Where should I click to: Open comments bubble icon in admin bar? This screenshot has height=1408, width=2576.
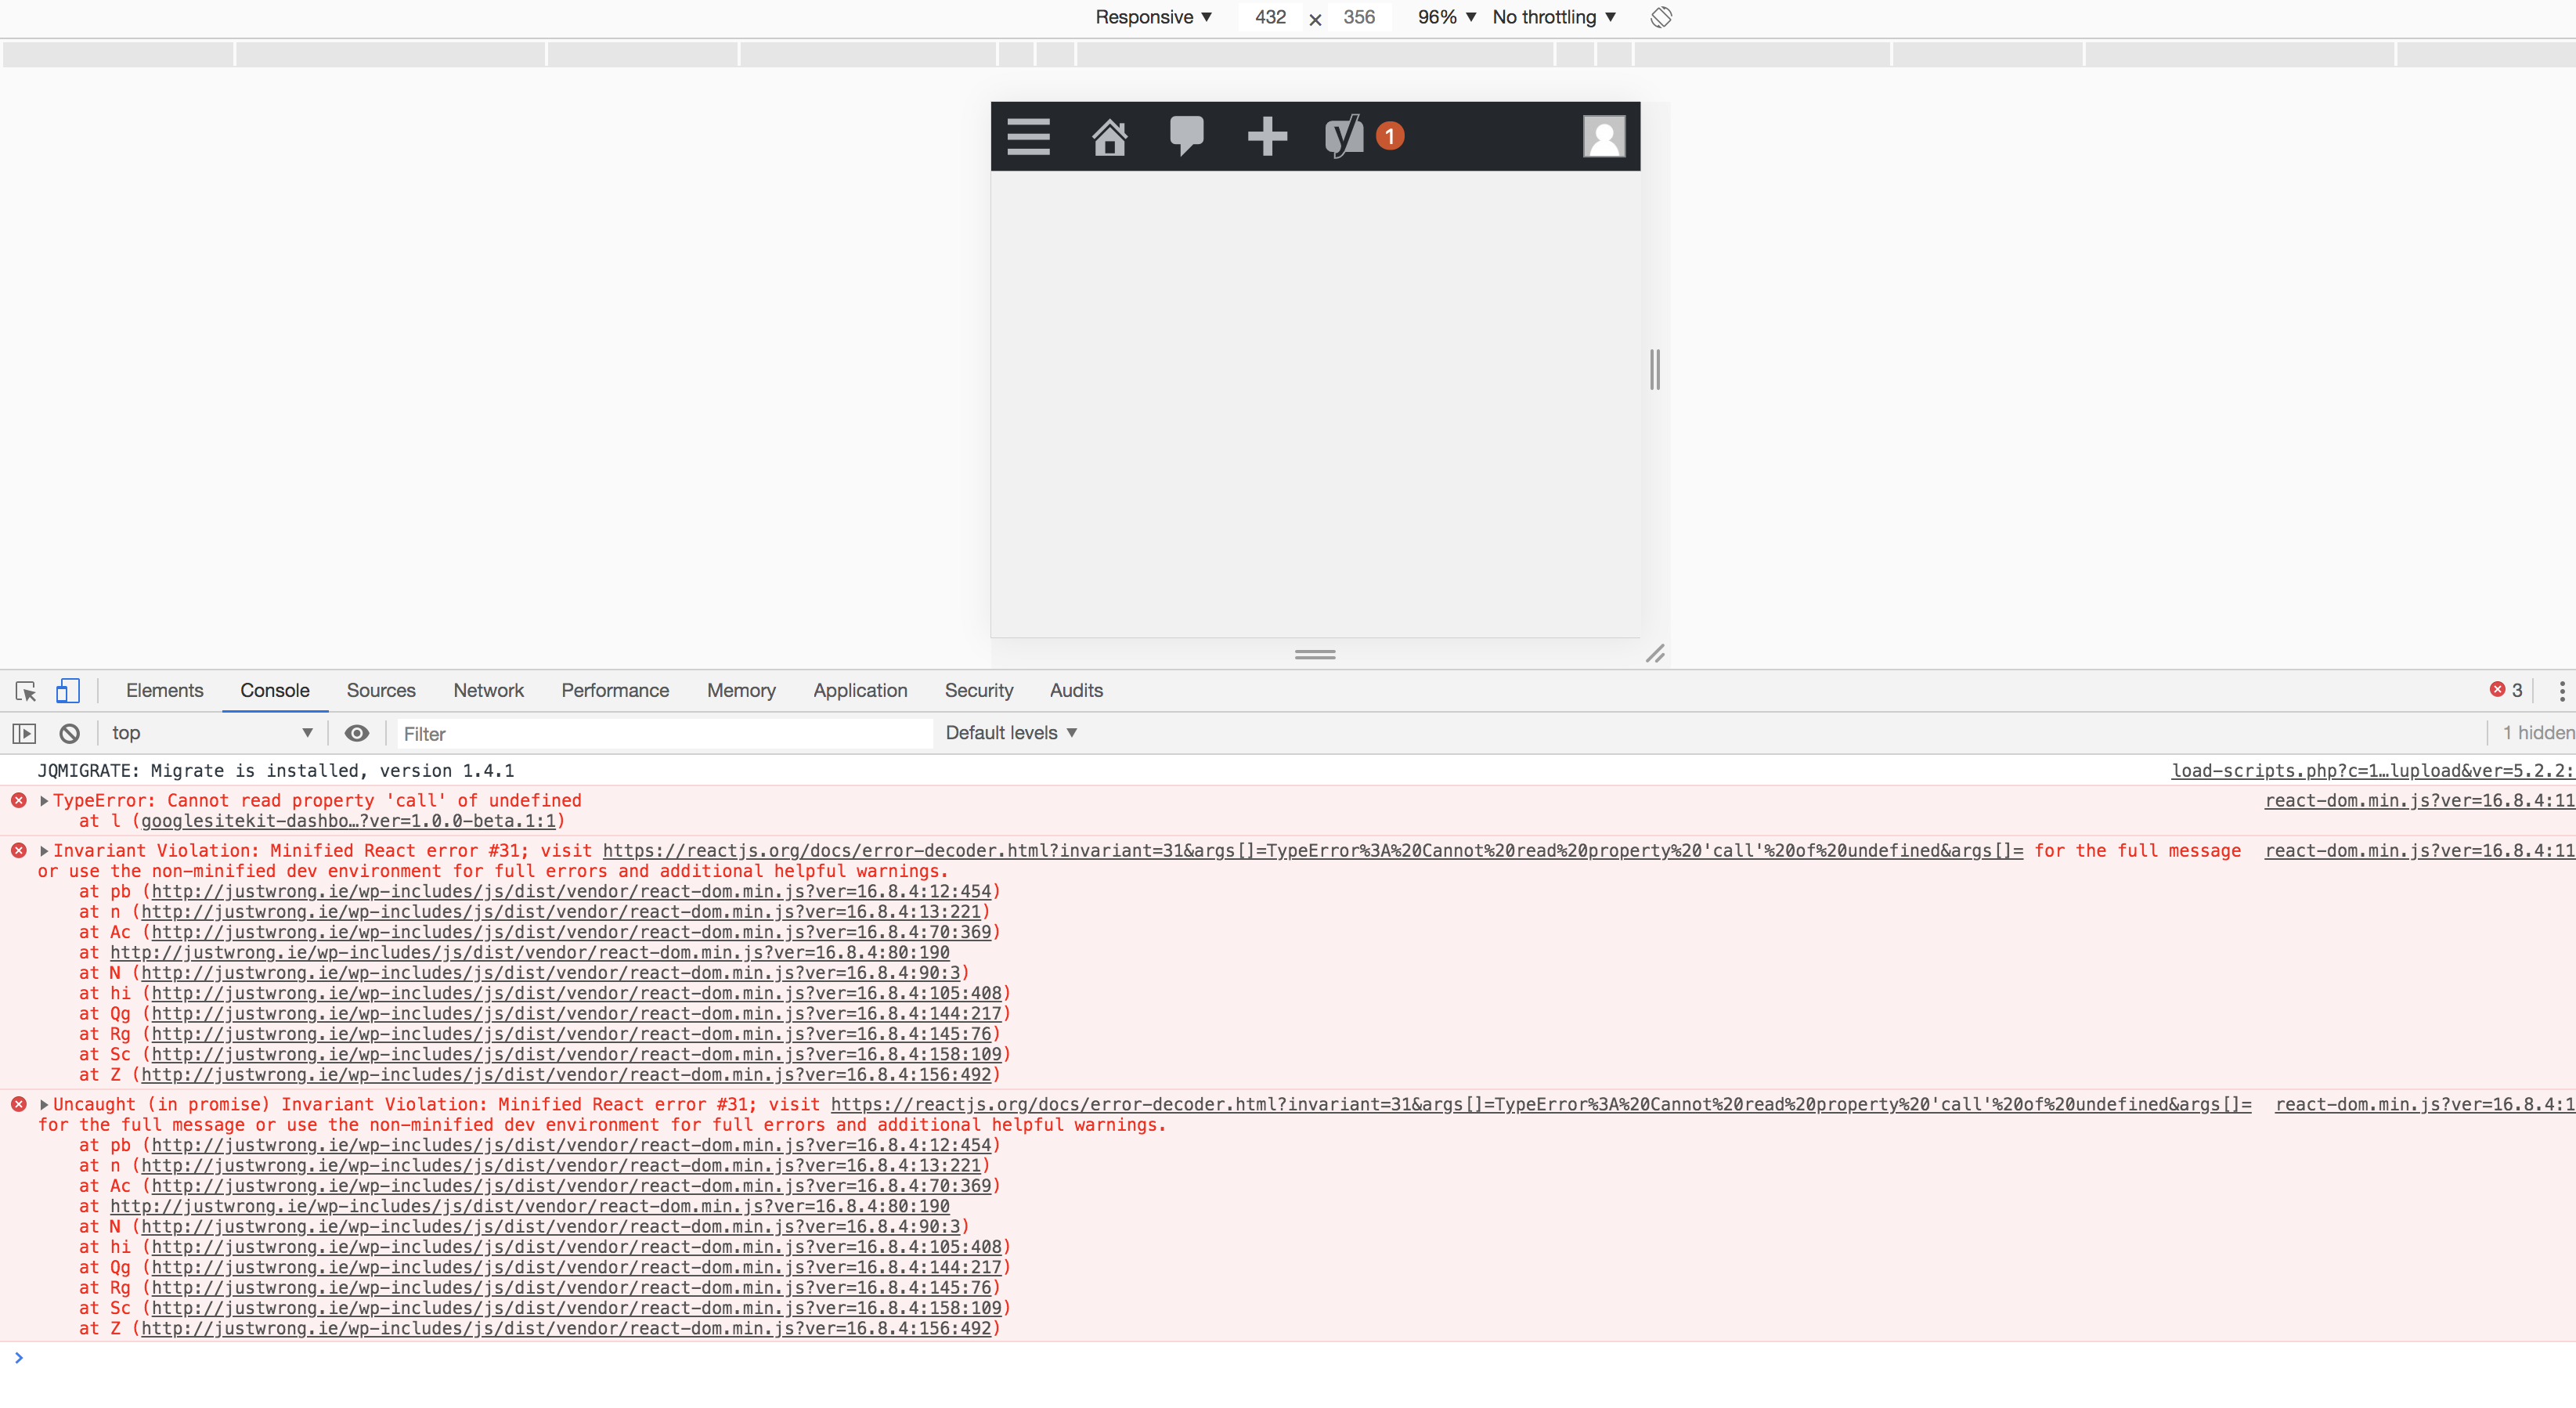coord(1187,136)
